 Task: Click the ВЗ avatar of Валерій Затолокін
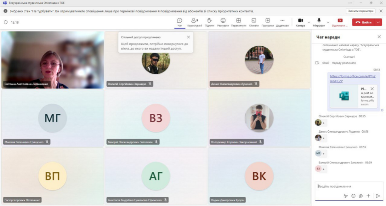156,118
